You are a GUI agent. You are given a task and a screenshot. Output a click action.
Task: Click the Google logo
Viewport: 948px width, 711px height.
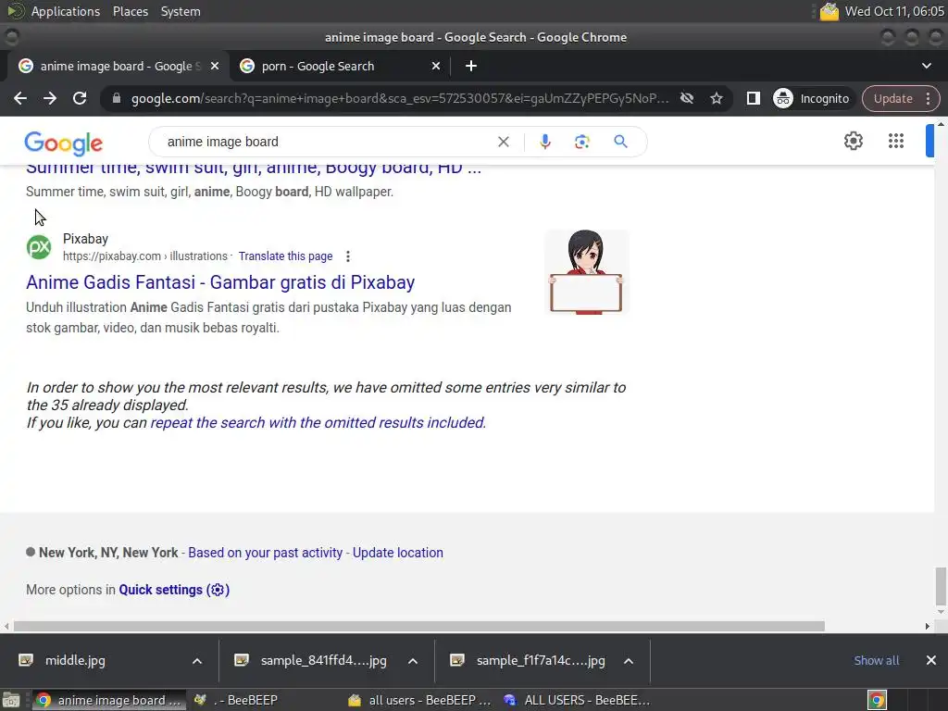tap(64, 143)
